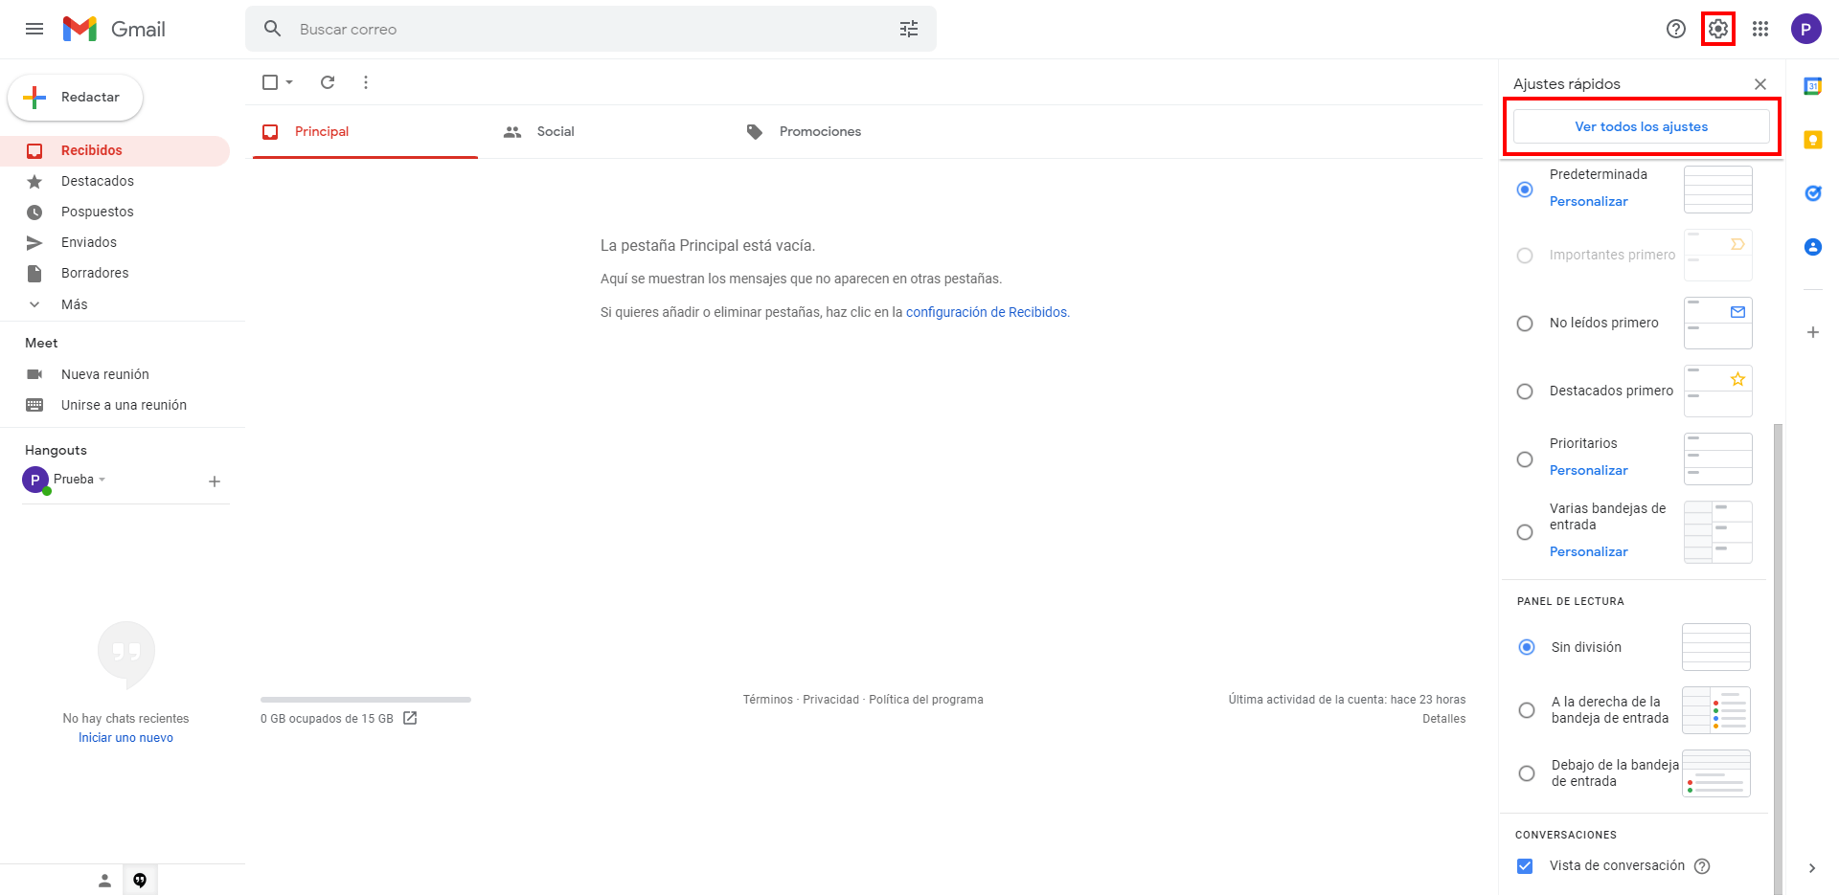Open Recibidos folder
This screenshot has height=895, width=1839.
(x=115, y=150)
